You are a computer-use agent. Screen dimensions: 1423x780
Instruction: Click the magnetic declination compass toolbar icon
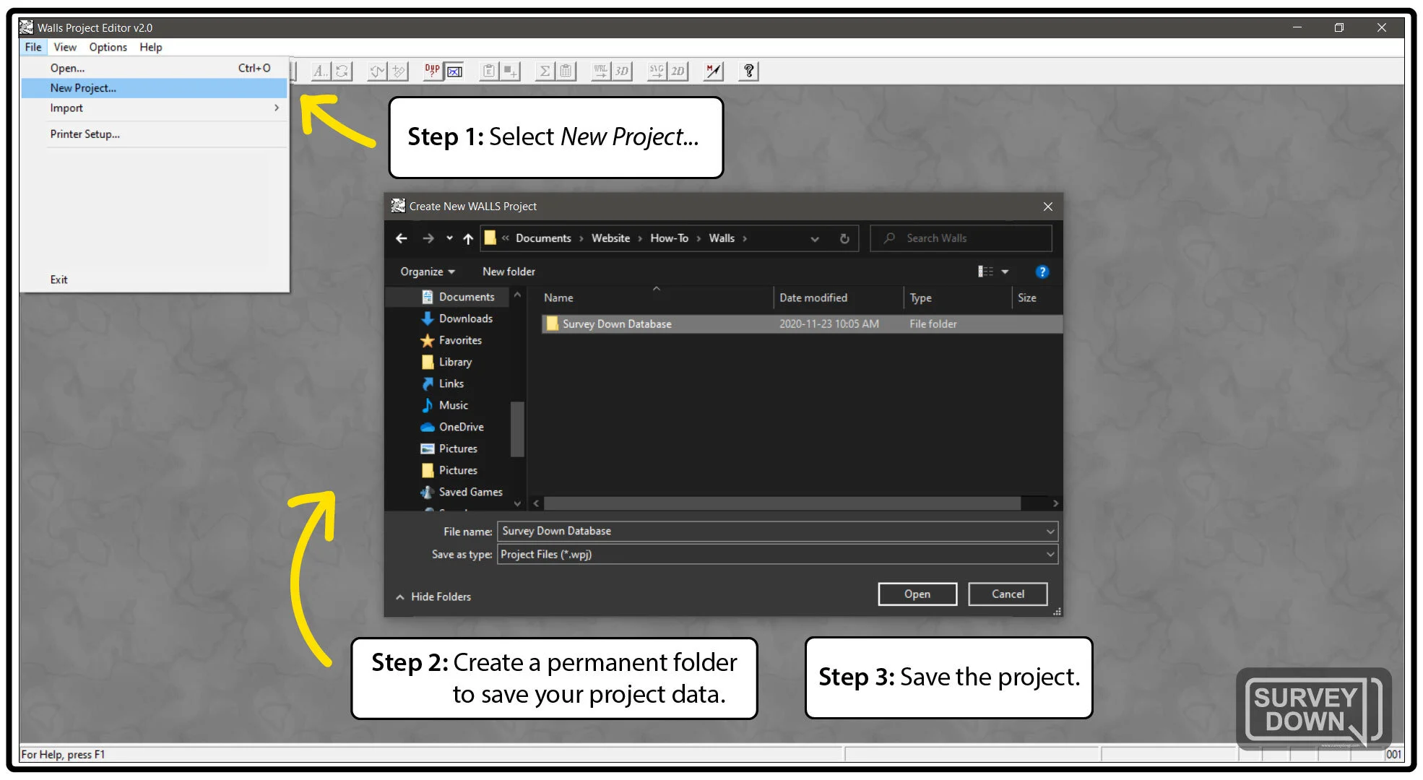713,71
